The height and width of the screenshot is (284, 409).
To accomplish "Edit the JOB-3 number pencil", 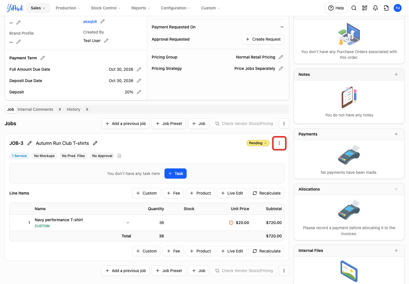I will [30, 143].
